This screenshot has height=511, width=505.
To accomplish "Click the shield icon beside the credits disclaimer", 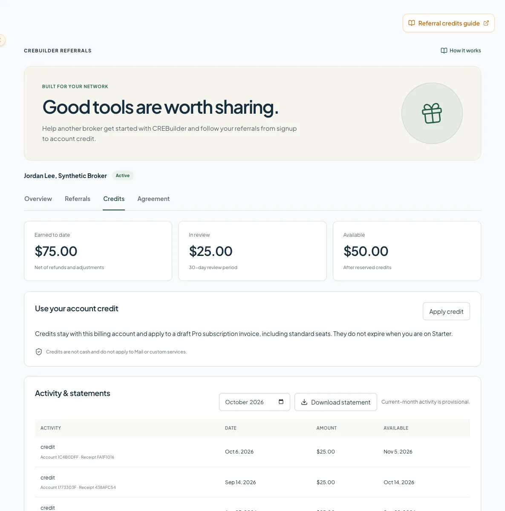I will pos(39,352).
